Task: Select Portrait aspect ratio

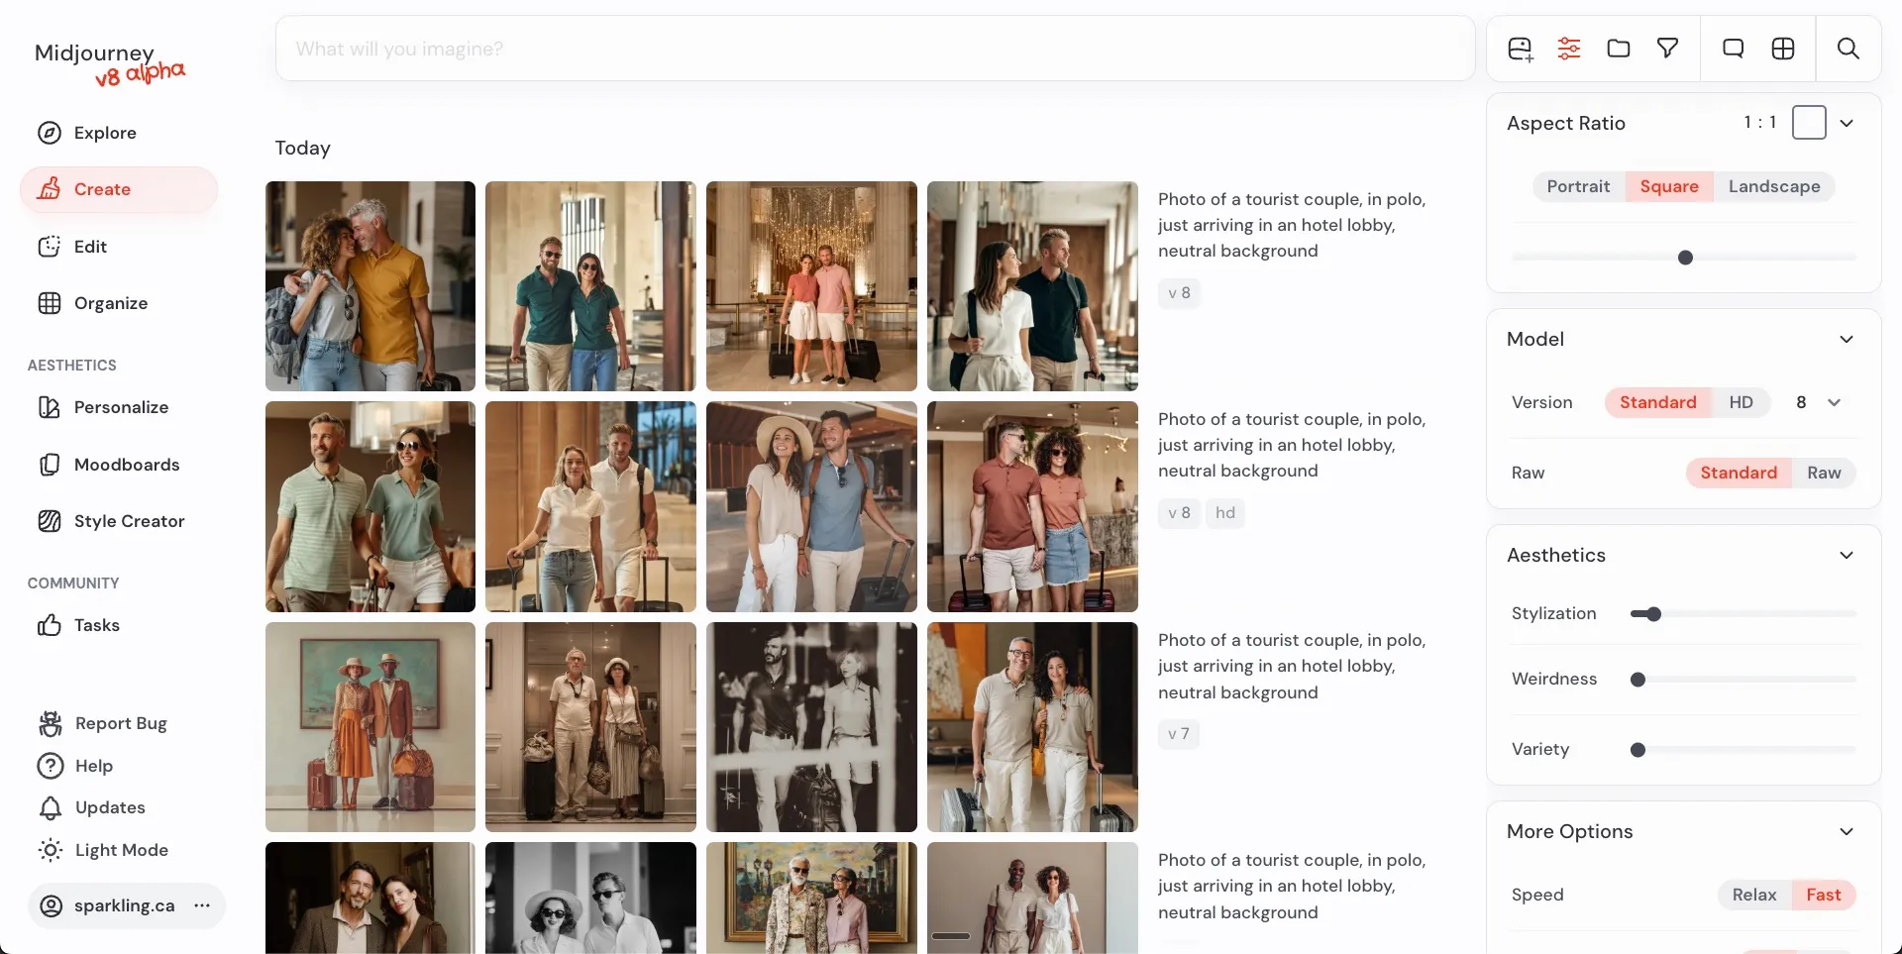Action: 1579,186
